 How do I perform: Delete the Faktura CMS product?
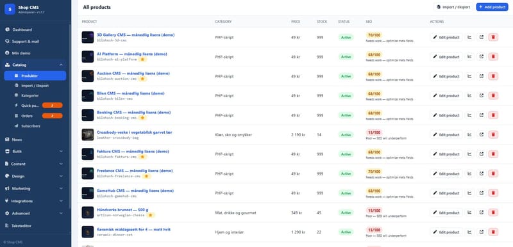(x=493, y=154)
